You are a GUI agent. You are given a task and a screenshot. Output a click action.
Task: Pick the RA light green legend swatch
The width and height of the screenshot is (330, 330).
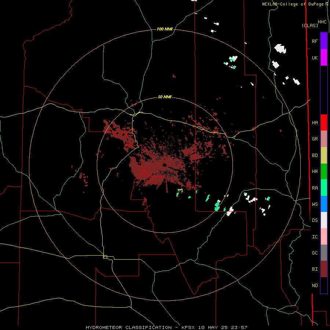tap(324, 188)
